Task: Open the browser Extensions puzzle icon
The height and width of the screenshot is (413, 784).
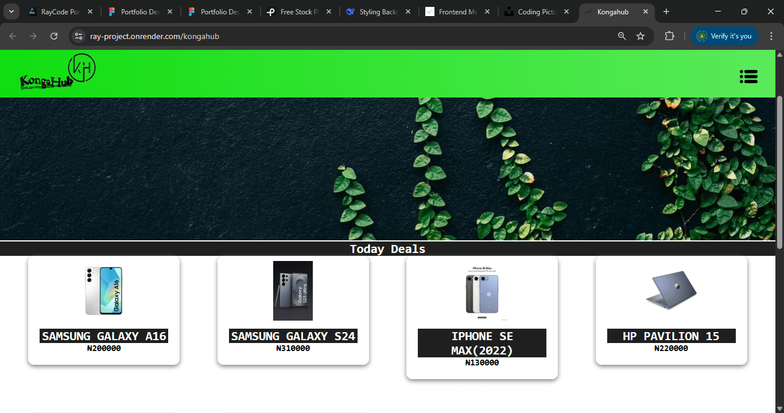Action: pos(669,36)
